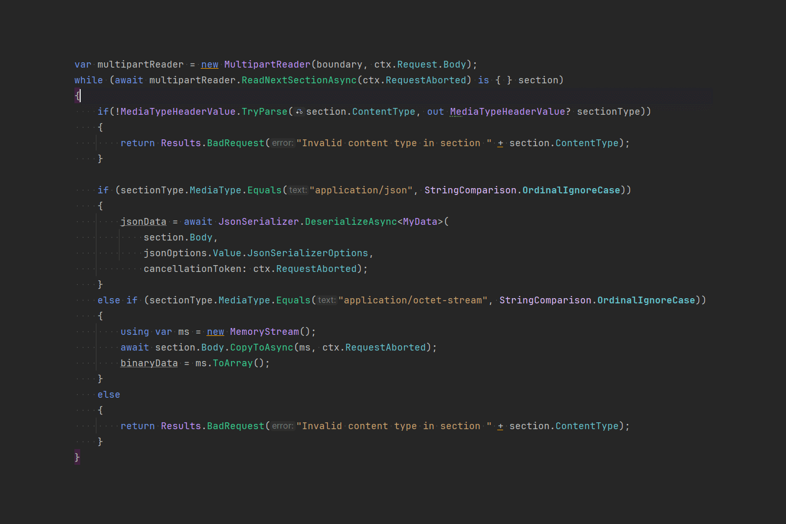Click the application/json string literal
The width and height of the screenshot is (786, 524).
362,190
